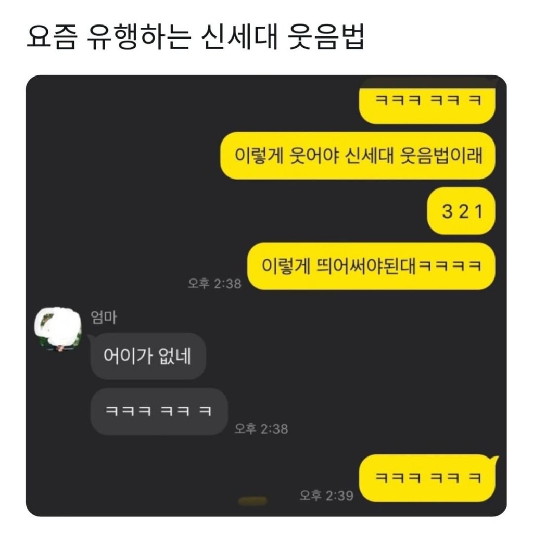Open 엄마's blurred profile picture
533x533 pixels.
pos(58,329)
